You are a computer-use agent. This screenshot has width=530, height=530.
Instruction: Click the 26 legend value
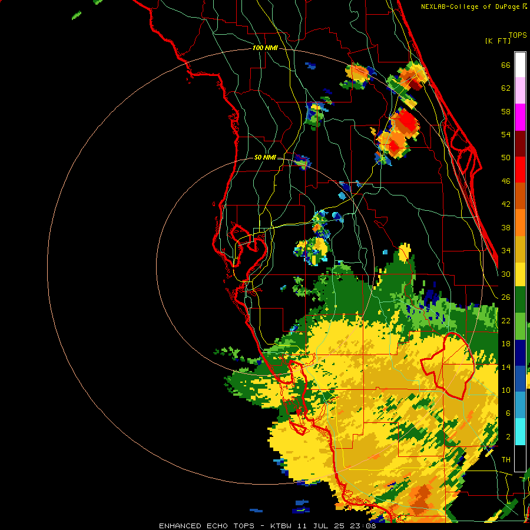point(506,297)
